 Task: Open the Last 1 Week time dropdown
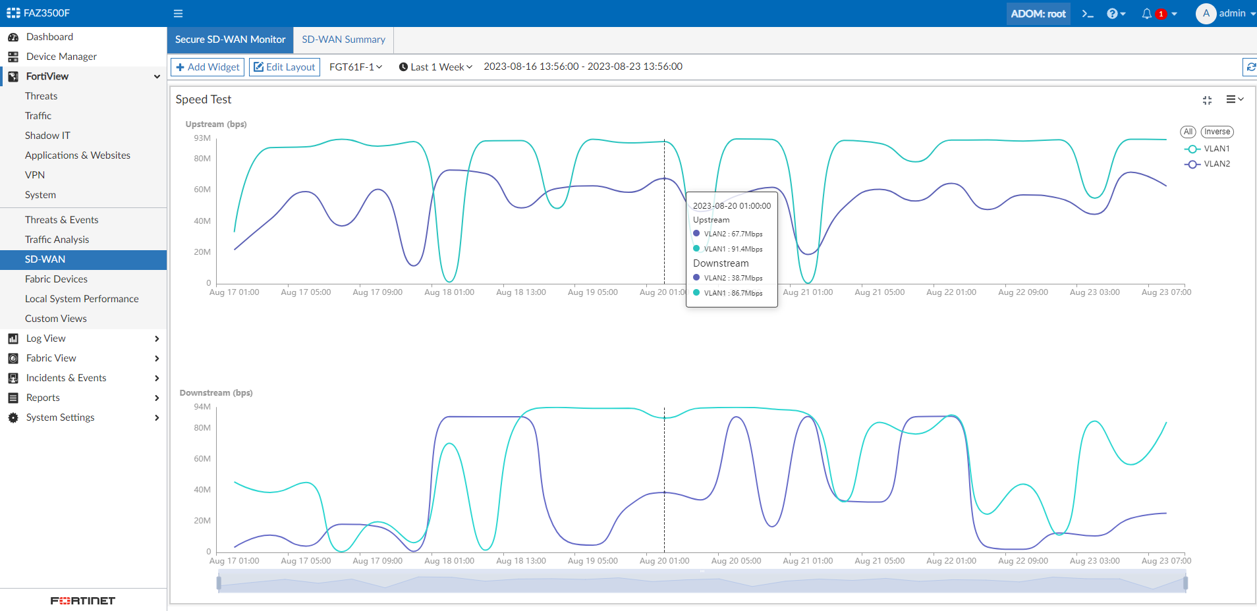pyautogui.click(x=435, y=67)
